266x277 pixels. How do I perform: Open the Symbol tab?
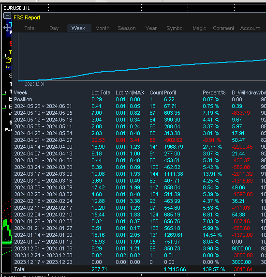click(175, 28)
